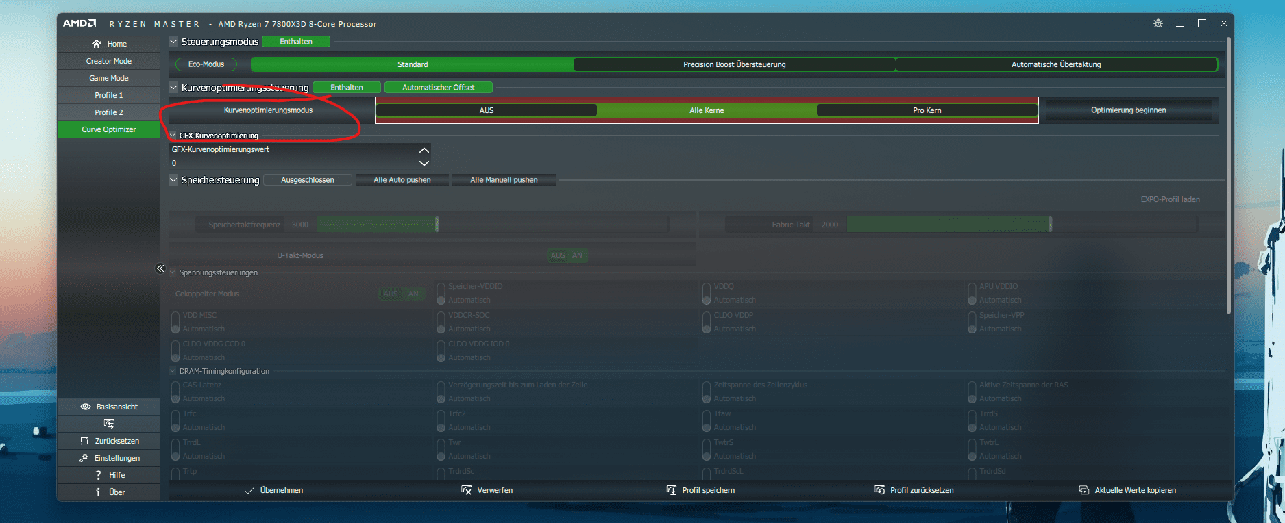
Task: Click the Home house icon in sidebar
Action: (x=97, y=44)
